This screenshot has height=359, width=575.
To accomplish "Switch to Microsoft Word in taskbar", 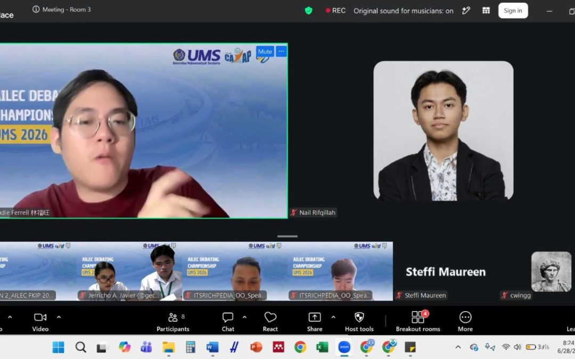I will point(212,347).
